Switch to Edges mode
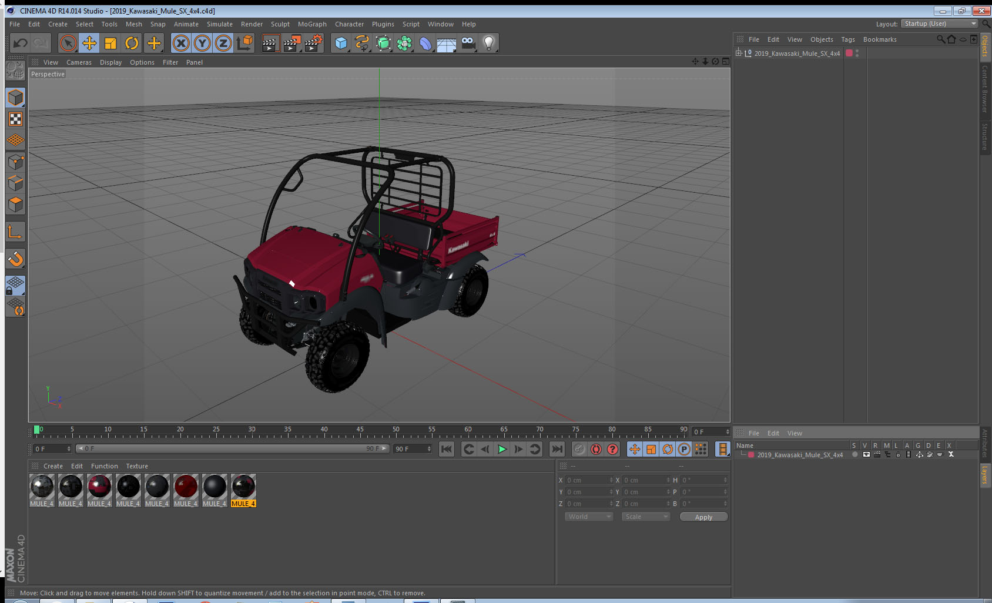 (x=15, y=183)
